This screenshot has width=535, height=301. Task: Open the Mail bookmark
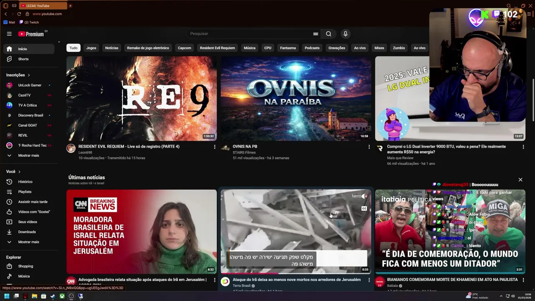click(9, 22)
